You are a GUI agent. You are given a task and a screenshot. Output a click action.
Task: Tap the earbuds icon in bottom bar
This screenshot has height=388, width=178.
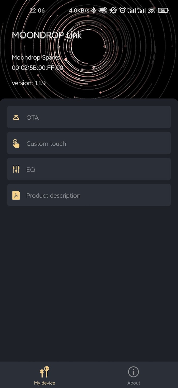coord(44,372)
